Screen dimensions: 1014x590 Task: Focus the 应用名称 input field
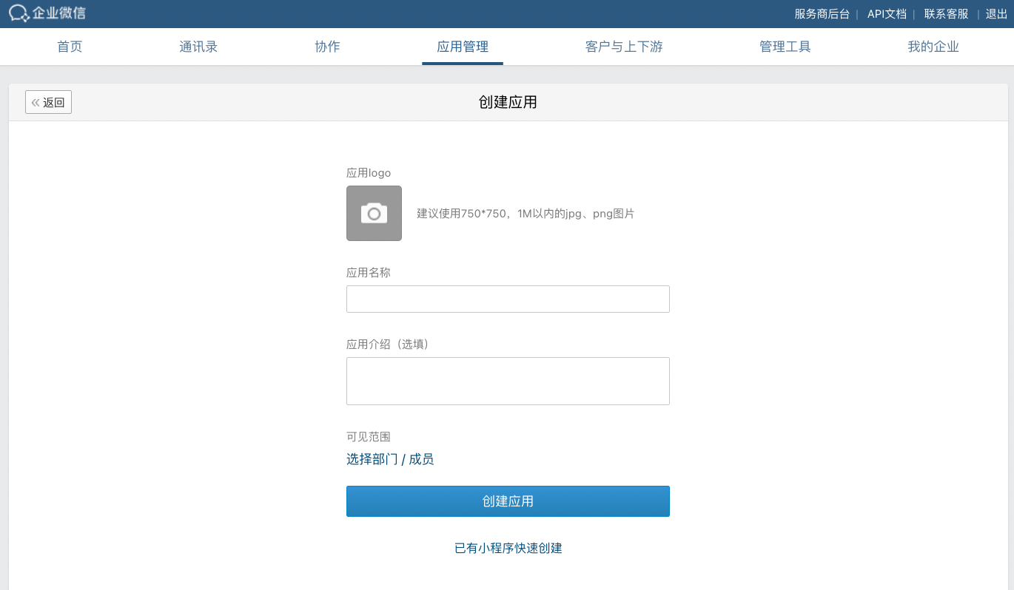(x=508, y=299)
